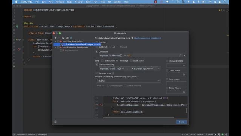The width and height of the screenshot is (241, 136).
Task: Click the gear icon in IDE status bar
Action: (226, 134)
